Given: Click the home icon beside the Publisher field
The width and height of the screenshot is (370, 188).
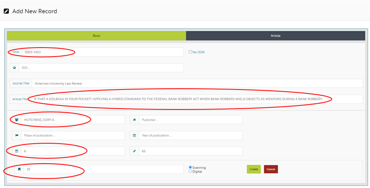Looking at the screenshot, I should coord(135,120).
